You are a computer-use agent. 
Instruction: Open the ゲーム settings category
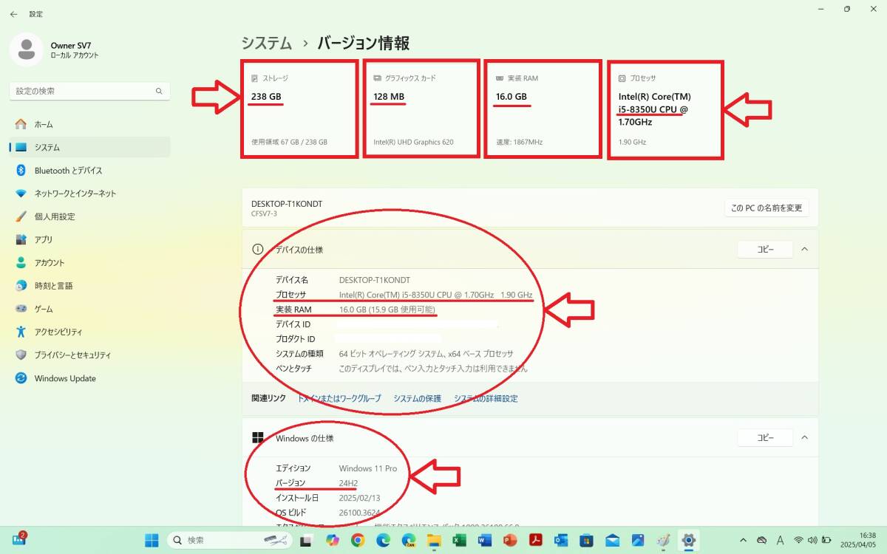point(89,309)
